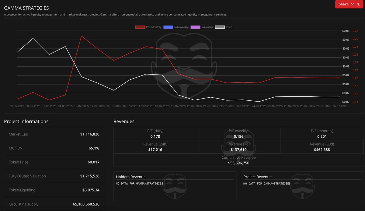Hide the Price series via legend
Viewport: 365px width, 211px height.
coord(224,27)
